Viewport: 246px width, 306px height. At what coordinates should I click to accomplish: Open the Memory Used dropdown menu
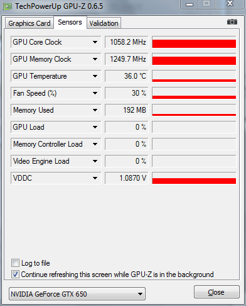[x=95, y=110]
